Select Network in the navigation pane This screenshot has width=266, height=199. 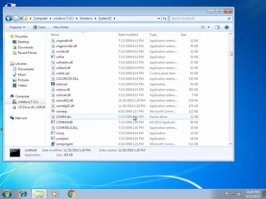point(21,118)
